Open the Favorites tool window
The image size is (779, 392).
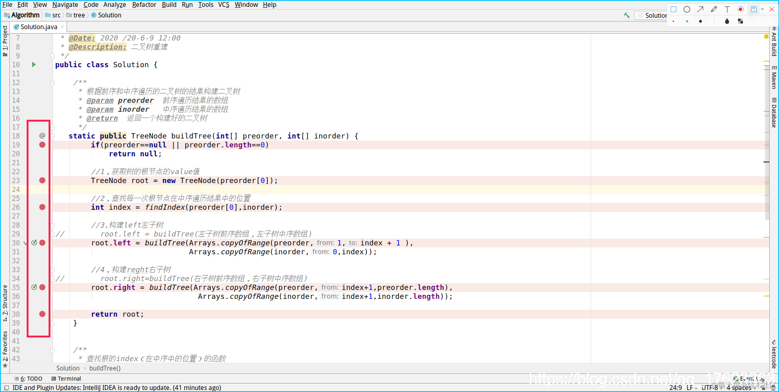(5, 349)
